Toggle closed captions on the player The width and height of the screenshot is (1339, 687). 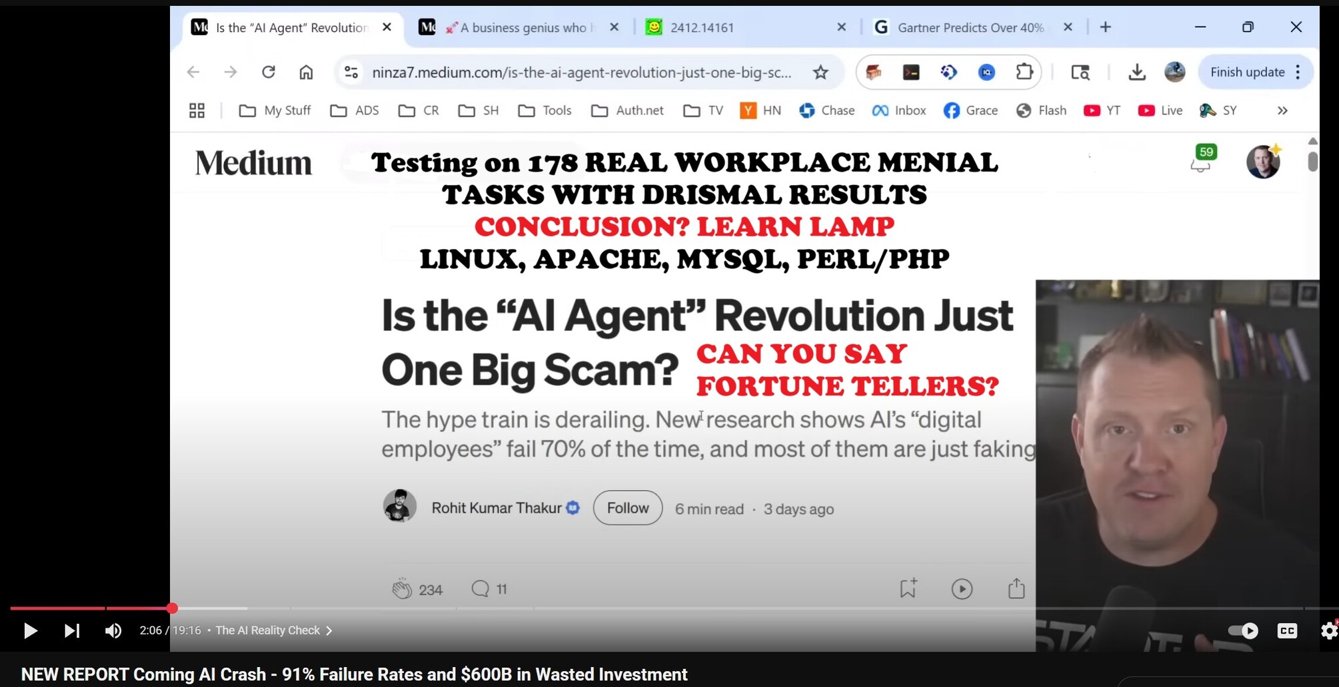point(1287,630)
